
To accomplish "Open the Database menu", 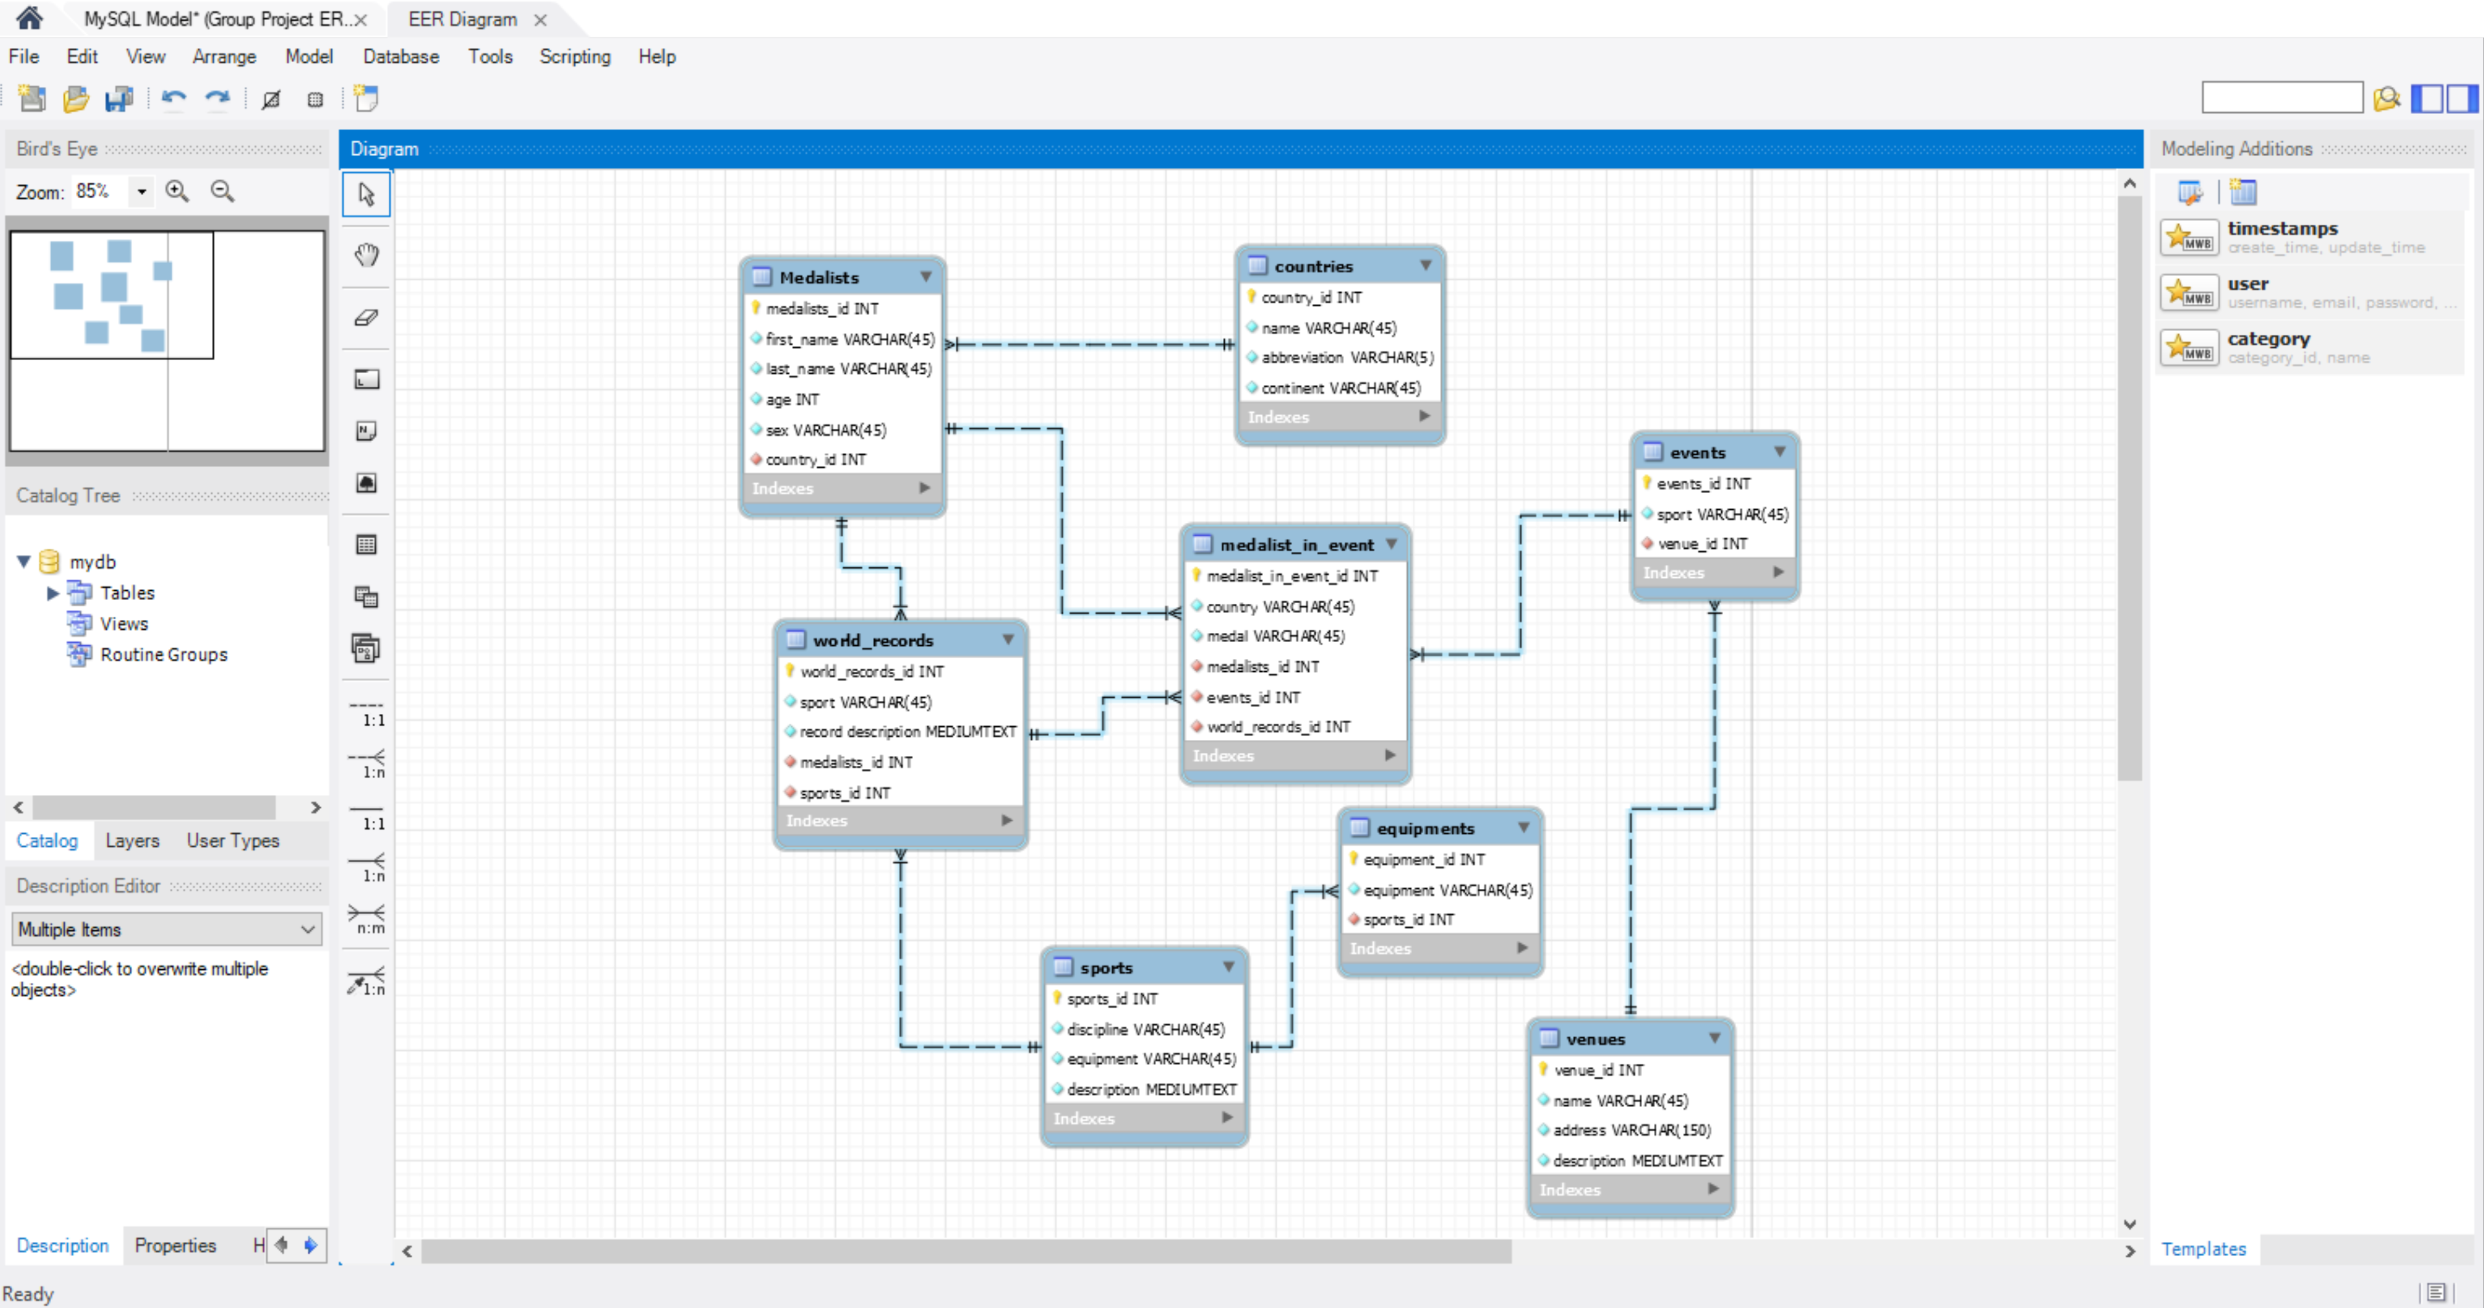I will point(400,57).
